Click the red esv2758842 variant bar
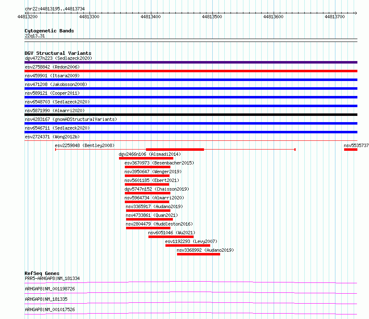 tap(191, 71)
